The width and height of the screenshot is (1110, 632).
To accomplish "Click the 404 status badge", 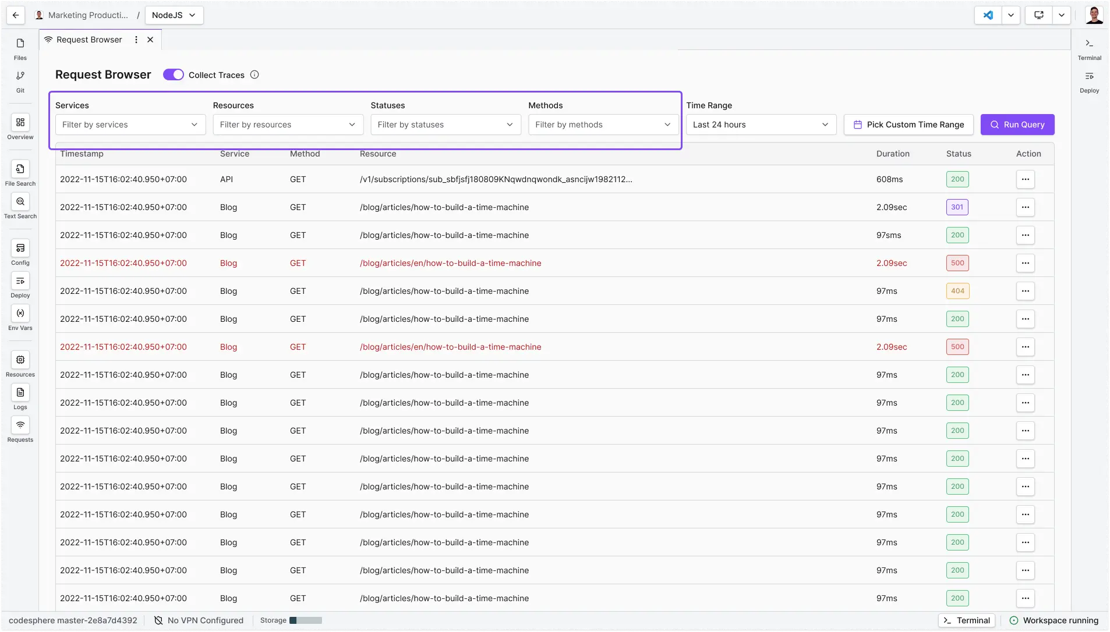I will pos(958,291).
